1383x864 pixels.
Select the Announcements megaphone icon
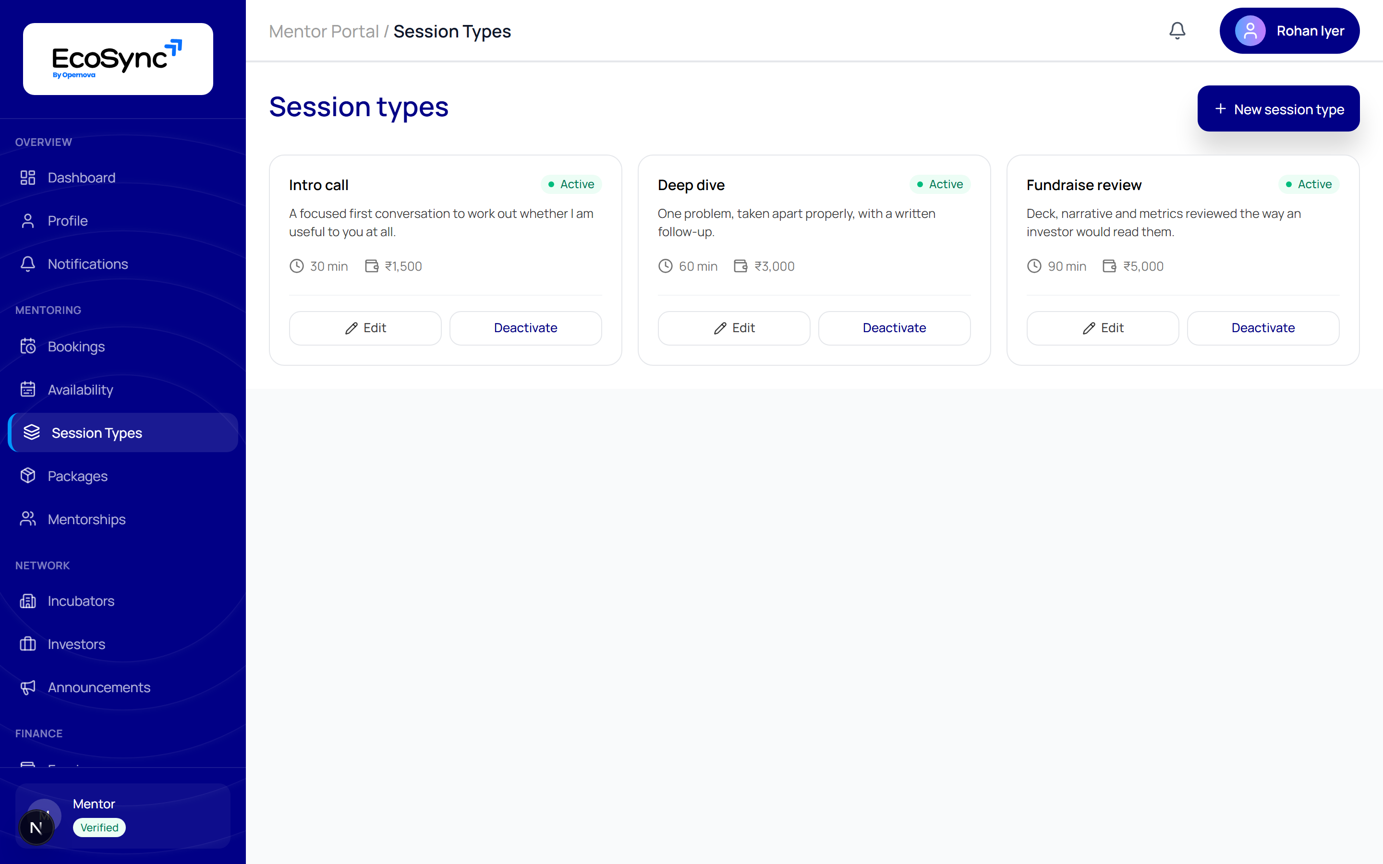click(27, 687)
